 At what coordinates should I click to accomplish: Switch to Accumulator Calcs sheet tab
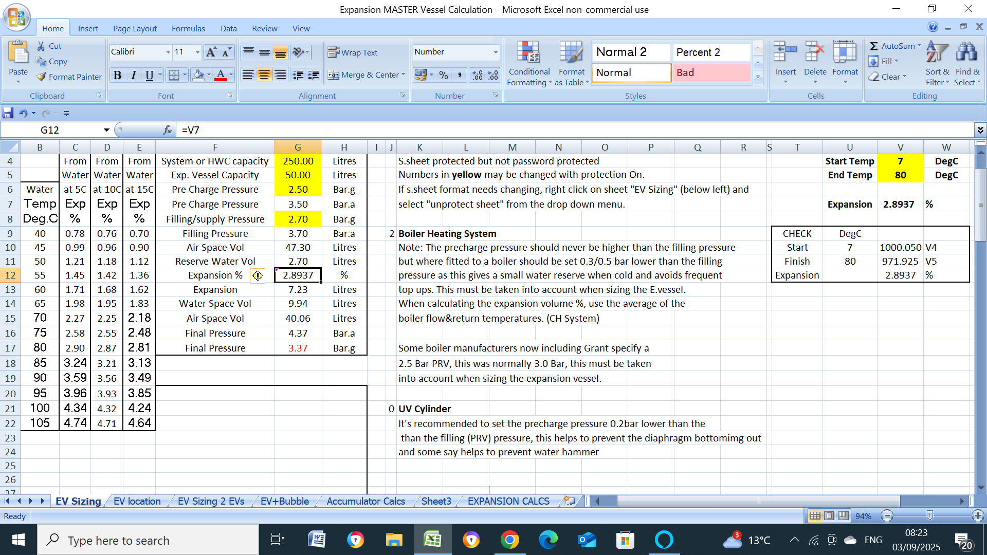(x=365, y=501)
